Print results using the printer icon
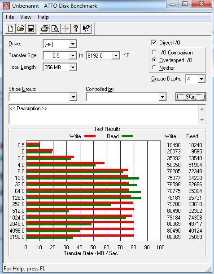 (45, 28)
